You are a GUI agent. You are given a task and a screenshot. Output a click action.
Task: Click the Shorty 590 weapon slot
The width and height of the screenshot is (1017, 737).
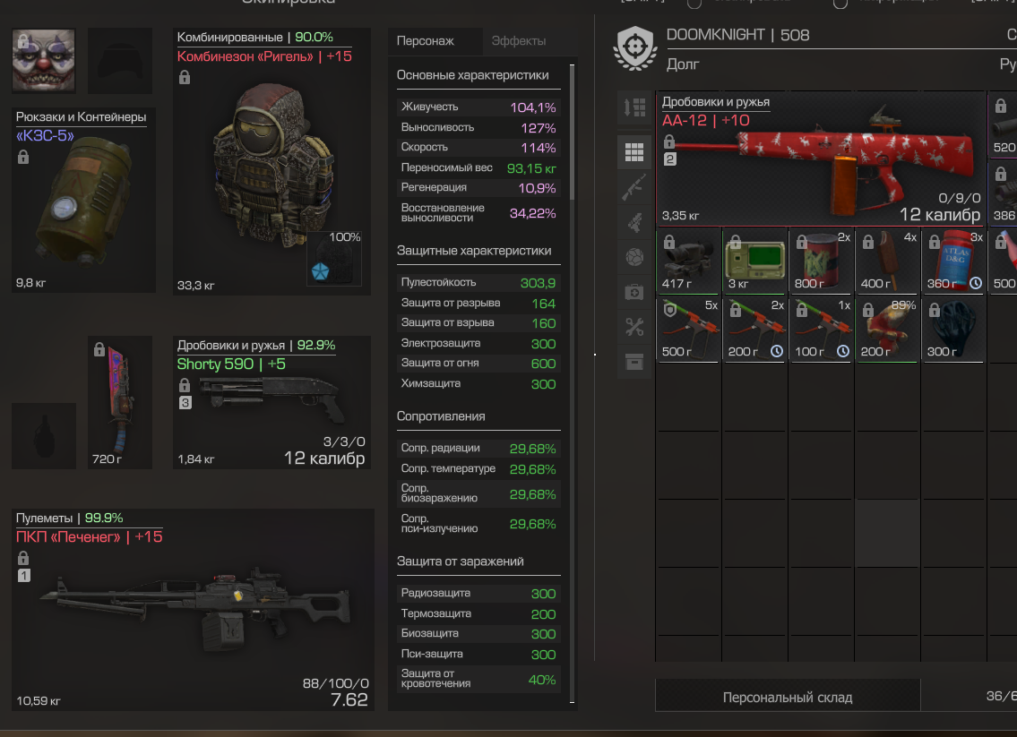point(272,402)
